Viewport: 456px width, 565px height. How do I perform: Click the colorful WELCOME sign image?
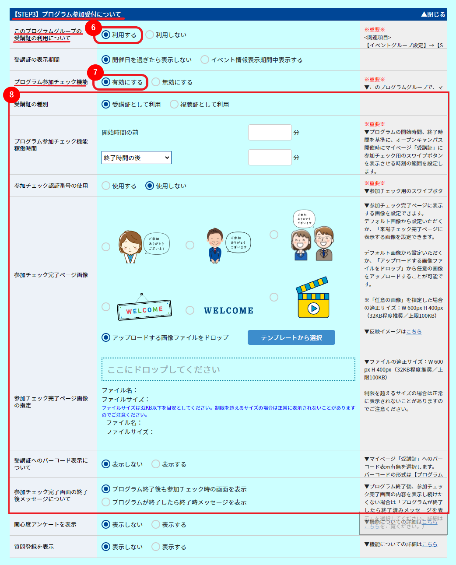(x=144, y=307)
